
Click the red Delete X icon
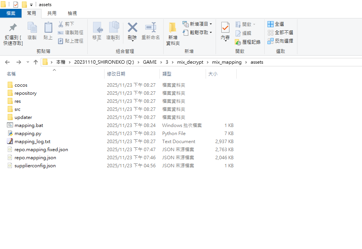(132, 28)
